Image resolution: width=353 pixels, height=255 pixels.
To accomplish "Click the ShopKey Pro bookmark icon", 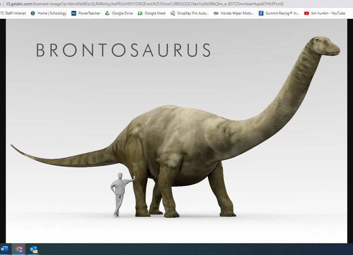I will (x=173, y=13).
